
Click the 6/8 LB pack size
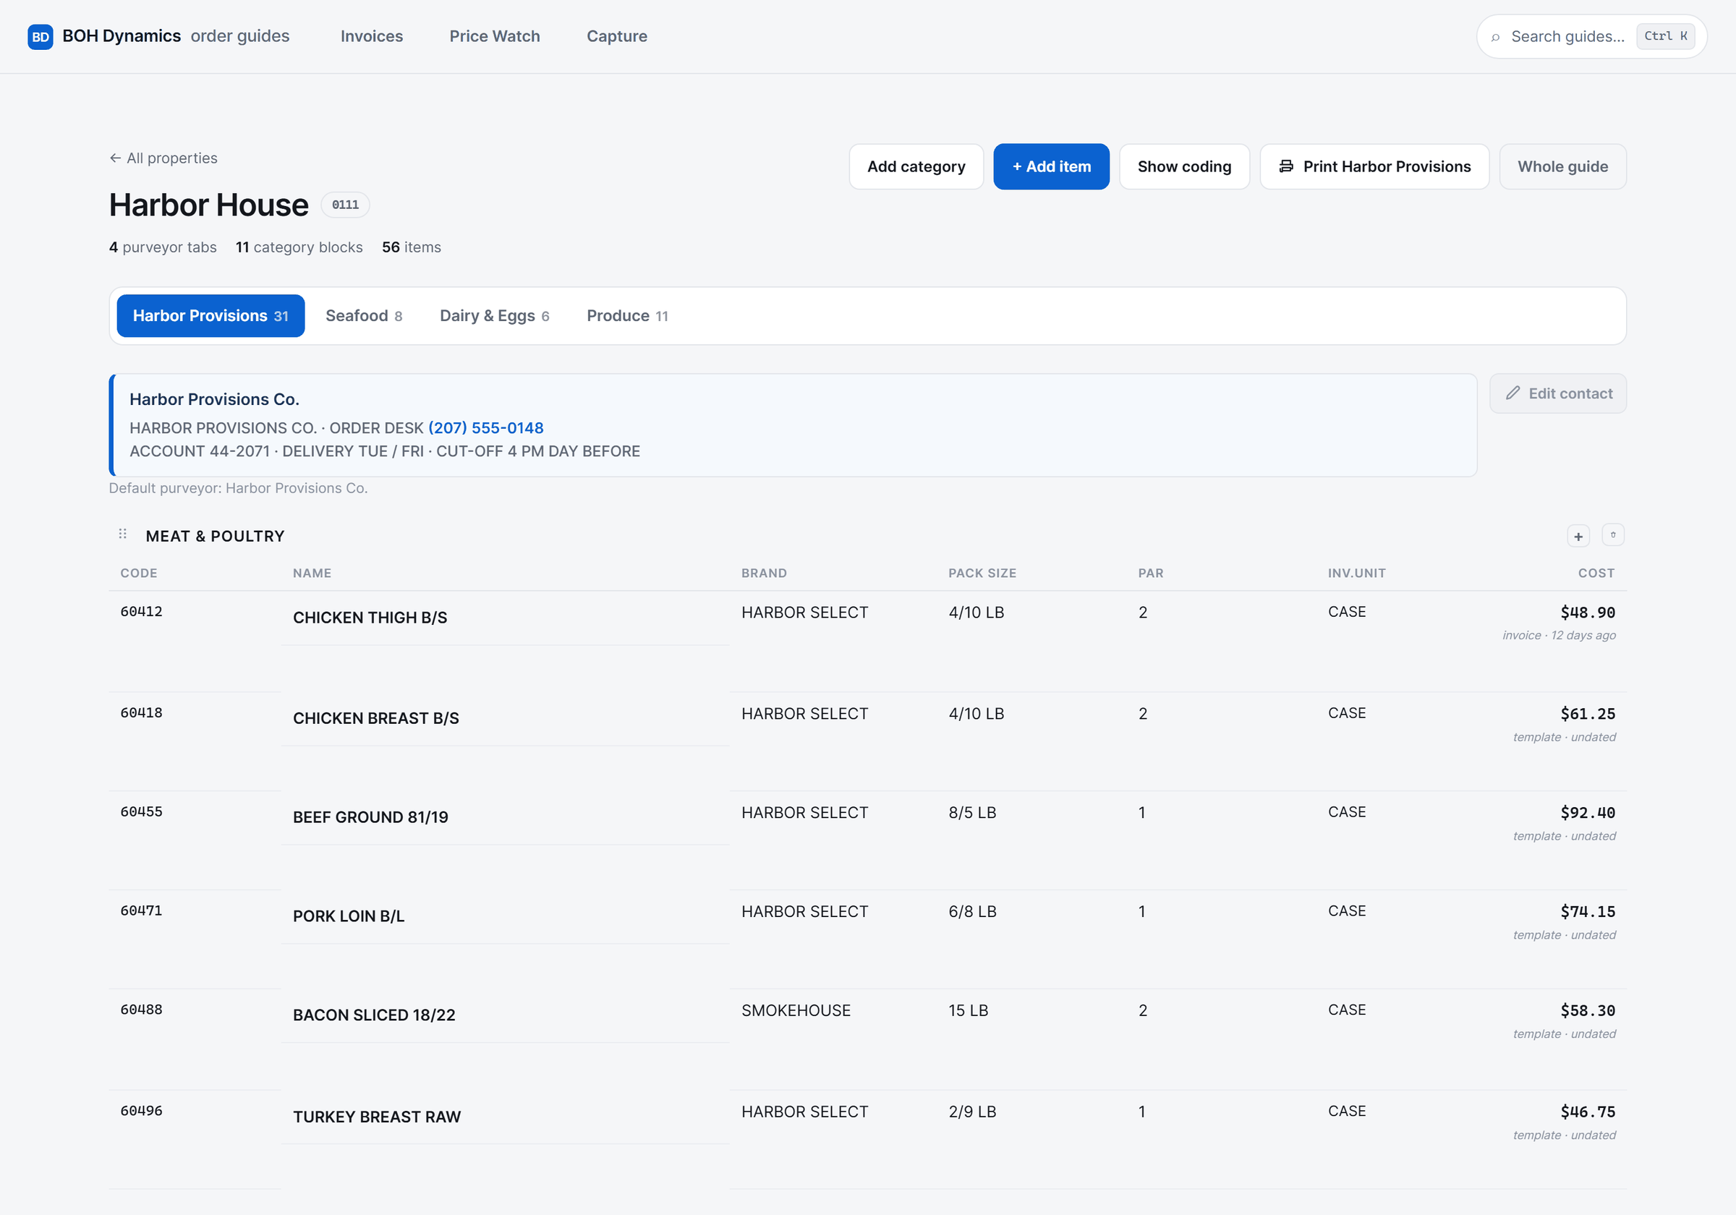[x=972, y=912]
